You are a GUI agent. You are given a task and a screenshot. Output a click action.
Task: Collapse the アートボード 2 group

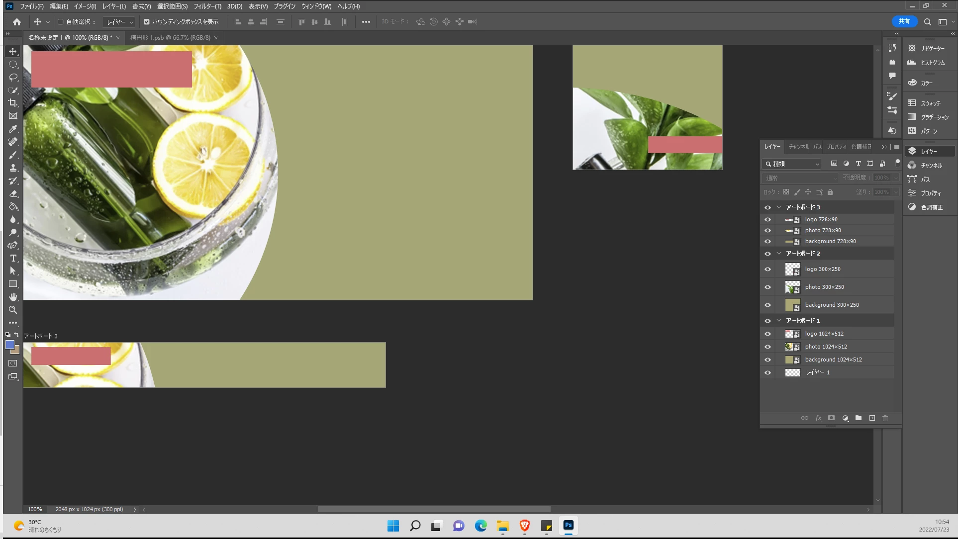(x=779, y=254)
